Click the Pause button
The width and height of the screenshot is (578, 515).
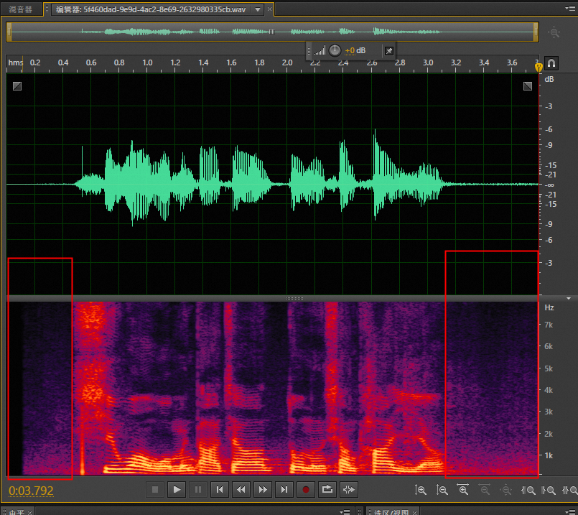pyautogui.click(x=198, y=490)
